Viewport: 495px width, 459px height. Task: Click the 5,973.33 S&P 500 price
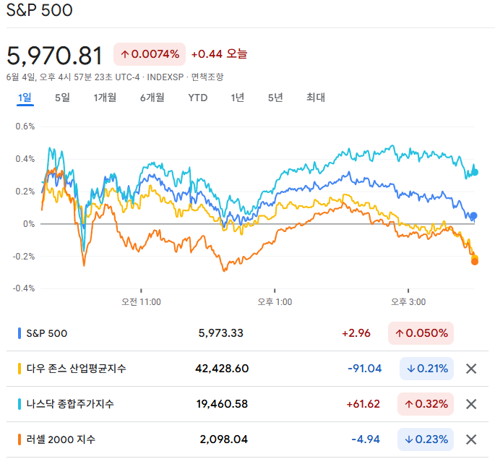221,333
